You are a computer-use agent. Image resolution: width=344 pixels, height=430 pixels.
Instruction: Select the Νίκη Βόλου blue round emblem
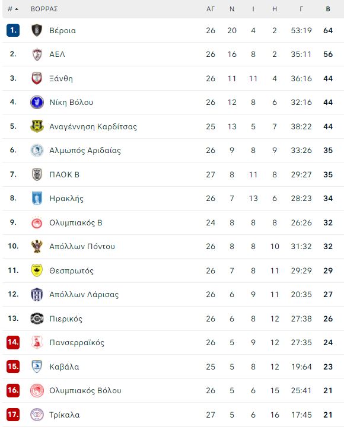pos(37,102)
